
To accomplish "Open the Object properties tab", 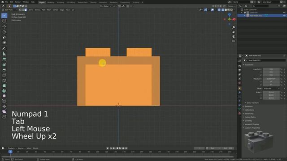I will (239, 89).
